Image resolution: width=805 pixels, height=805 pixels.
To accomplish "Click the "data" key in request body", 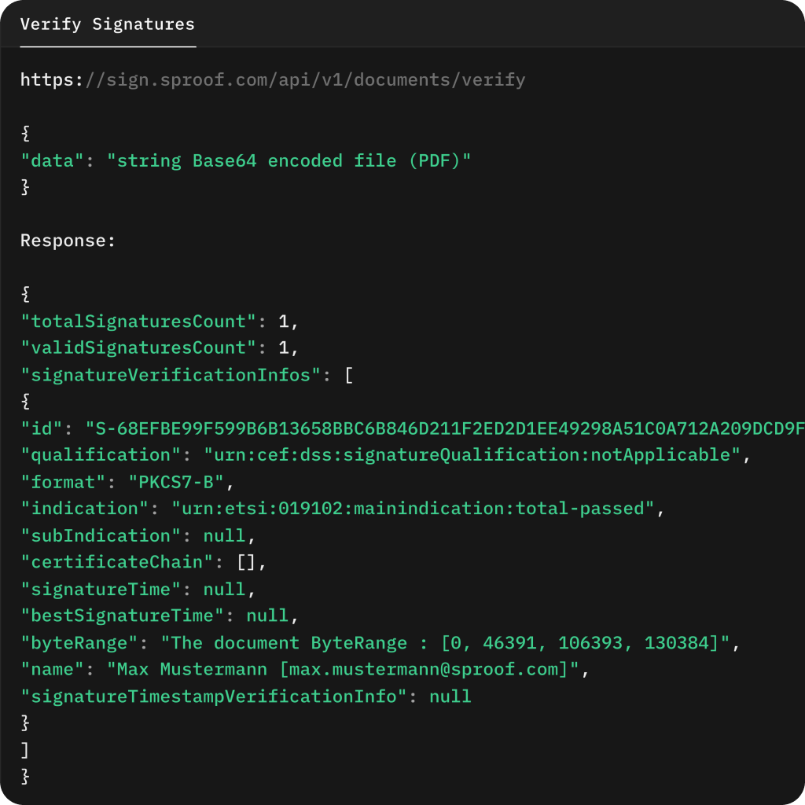I will (52, 161).
